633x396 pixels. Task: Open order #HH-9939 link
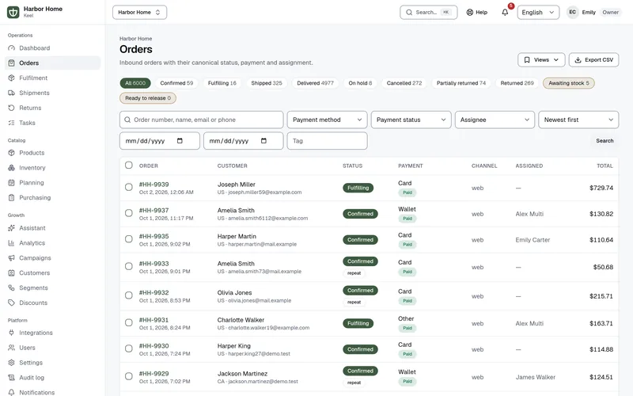tap(154, 185)
